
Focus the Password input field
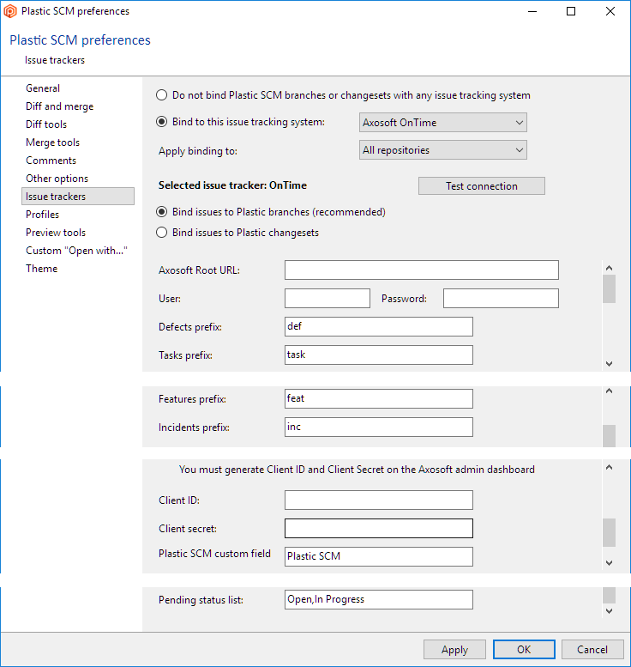501,298
